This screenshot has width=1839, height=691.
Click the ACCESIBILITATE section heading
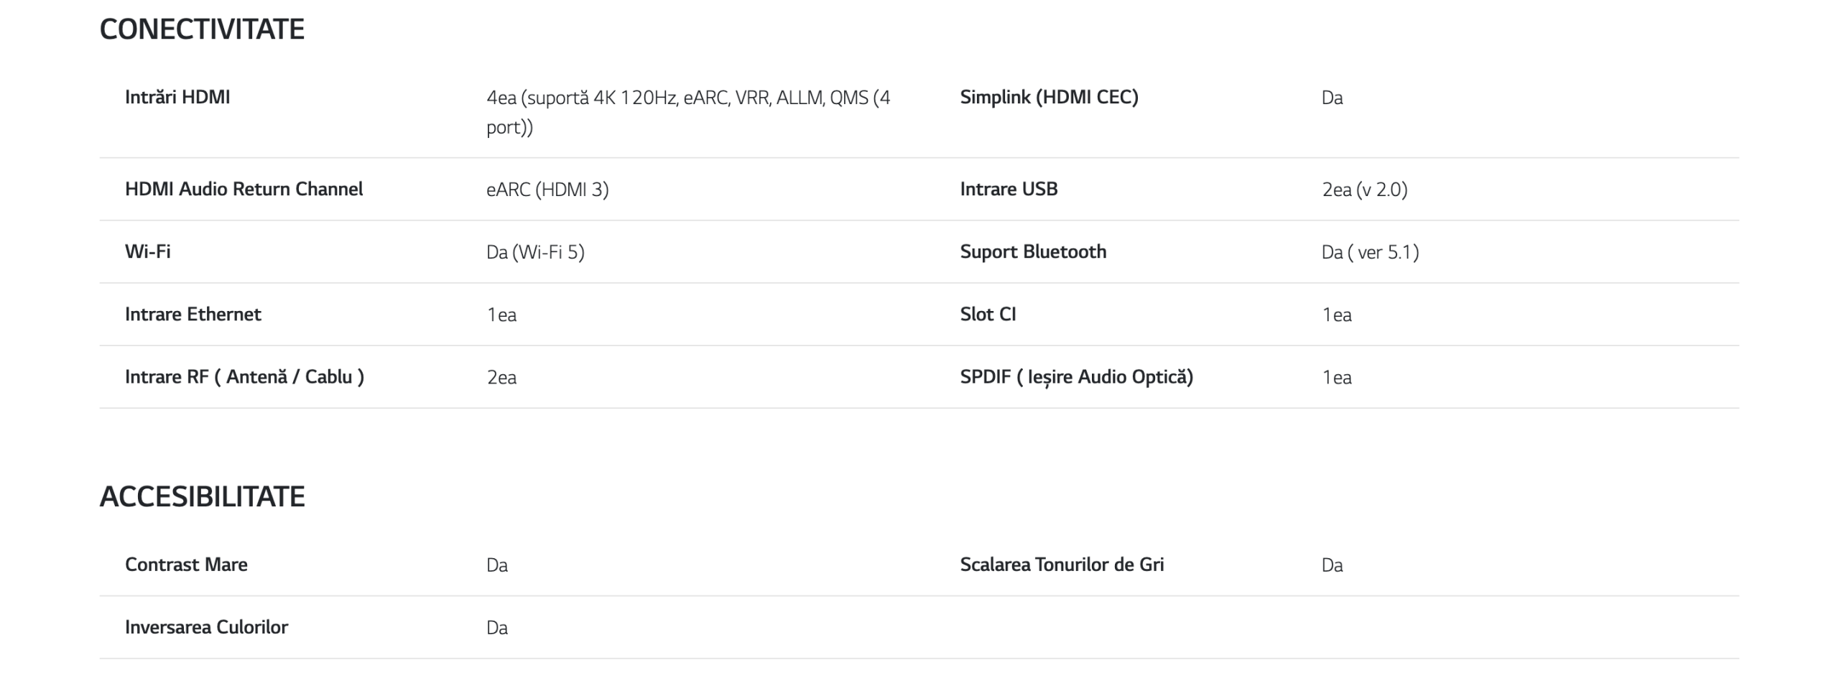(x=202, y=497)
